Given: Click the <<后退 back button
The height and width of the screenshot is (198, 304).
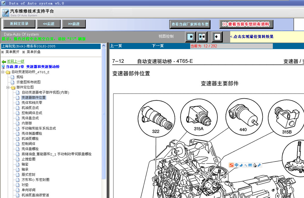Looking at the screenshot, I should point(49,24).
